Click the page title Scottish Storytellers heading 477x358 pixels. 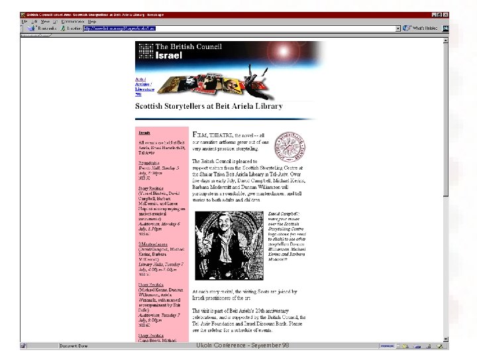pos(209,106)
